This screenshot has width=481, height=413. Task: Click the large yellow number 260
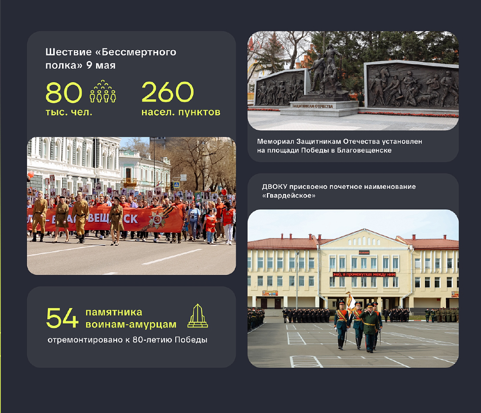(x=167, y=92)
